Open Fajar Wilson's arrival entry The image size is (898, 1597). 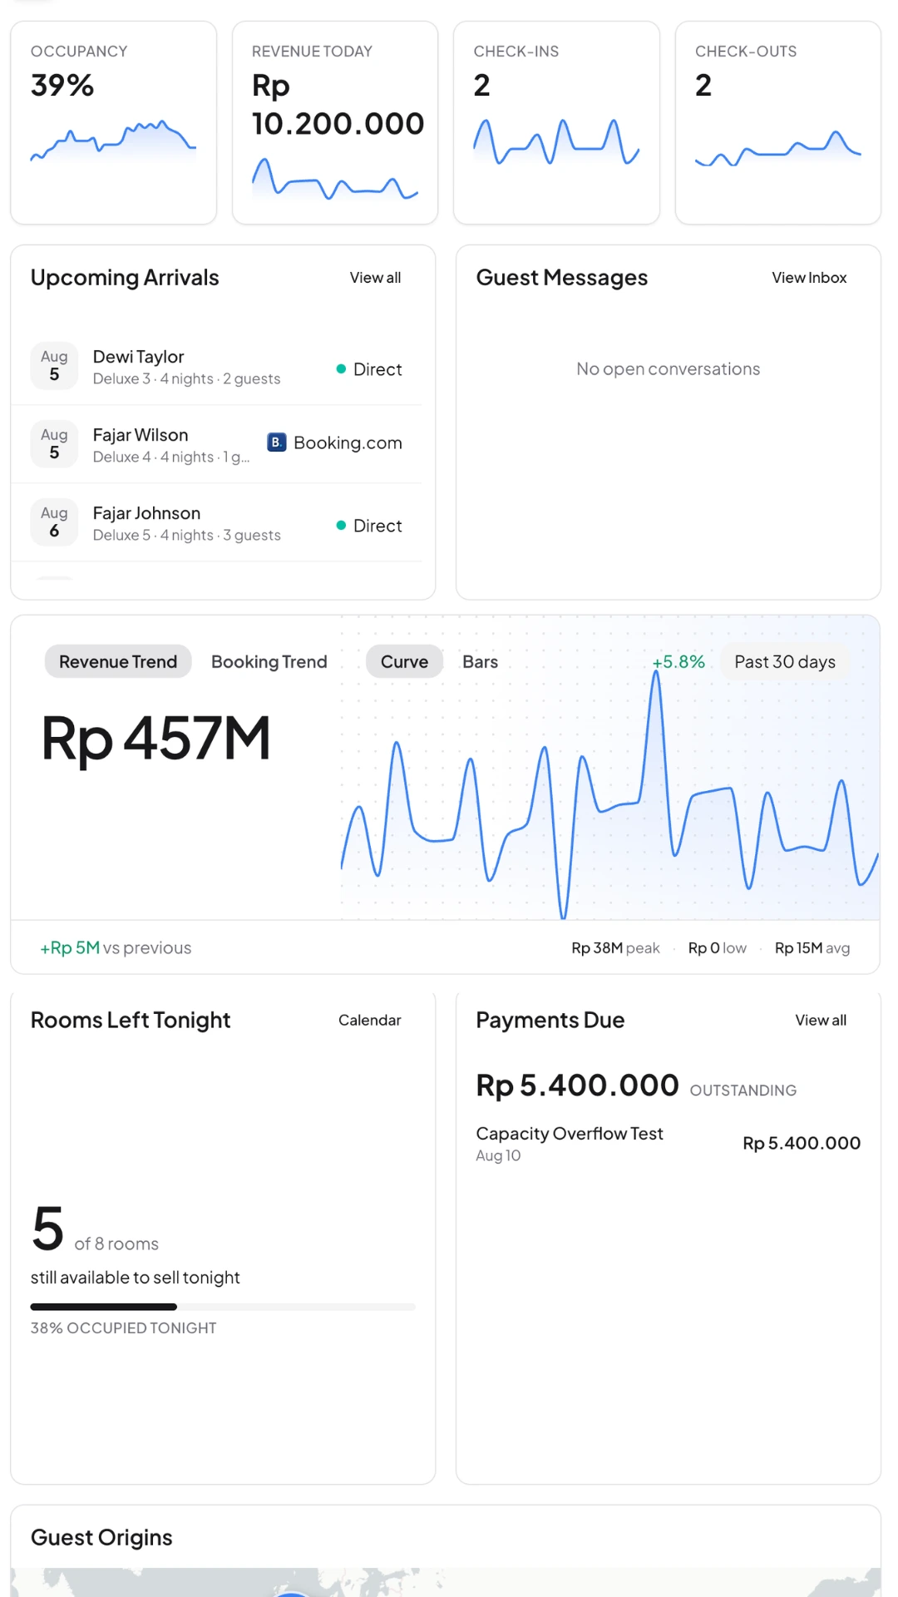point(216,444)
